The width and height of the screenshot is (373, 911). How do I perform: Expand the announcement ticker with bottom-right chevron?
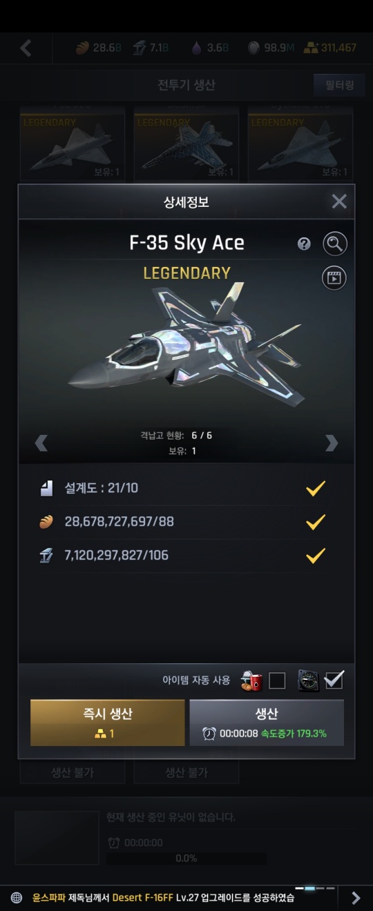click(356, 897)
